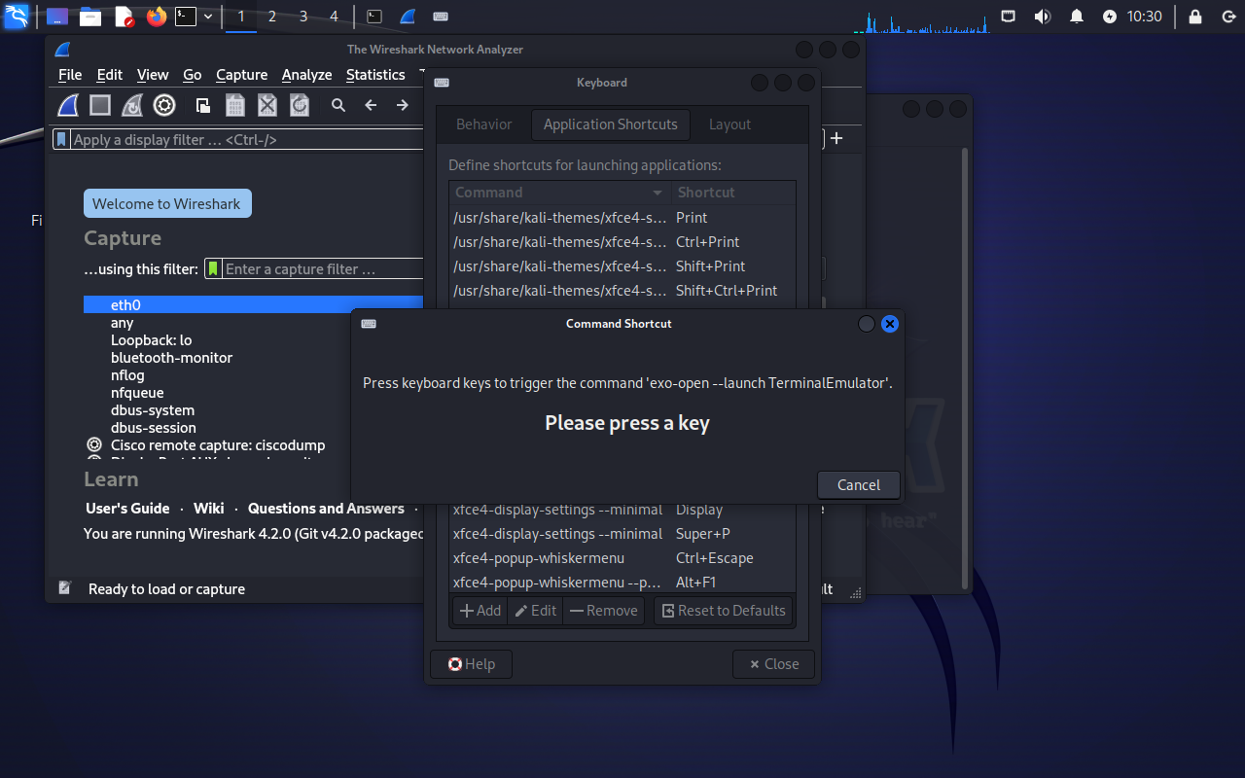This screenshot has width=1245, height=778.
Task: Open Capture options gear icon
Action: tap(164, 105)
